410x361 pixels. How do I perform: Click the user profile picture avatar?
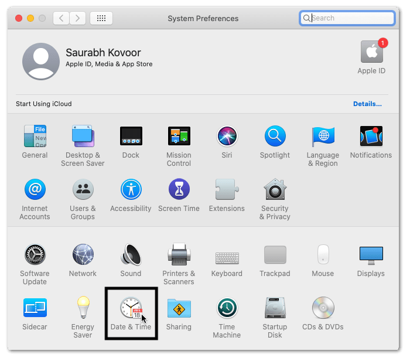pos(41,62)
